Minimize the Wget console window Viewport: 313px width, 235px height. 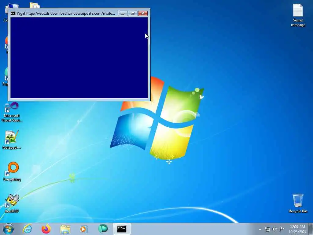[x=123, y=13]
